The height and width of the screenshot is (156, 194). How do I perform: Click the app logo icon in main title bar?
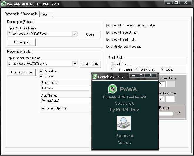point(4,4)
